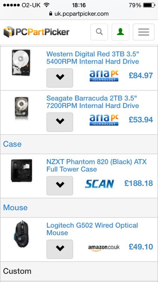
Task: Expand options for Seagate Barracuda drive
Action: pos(60,122)
